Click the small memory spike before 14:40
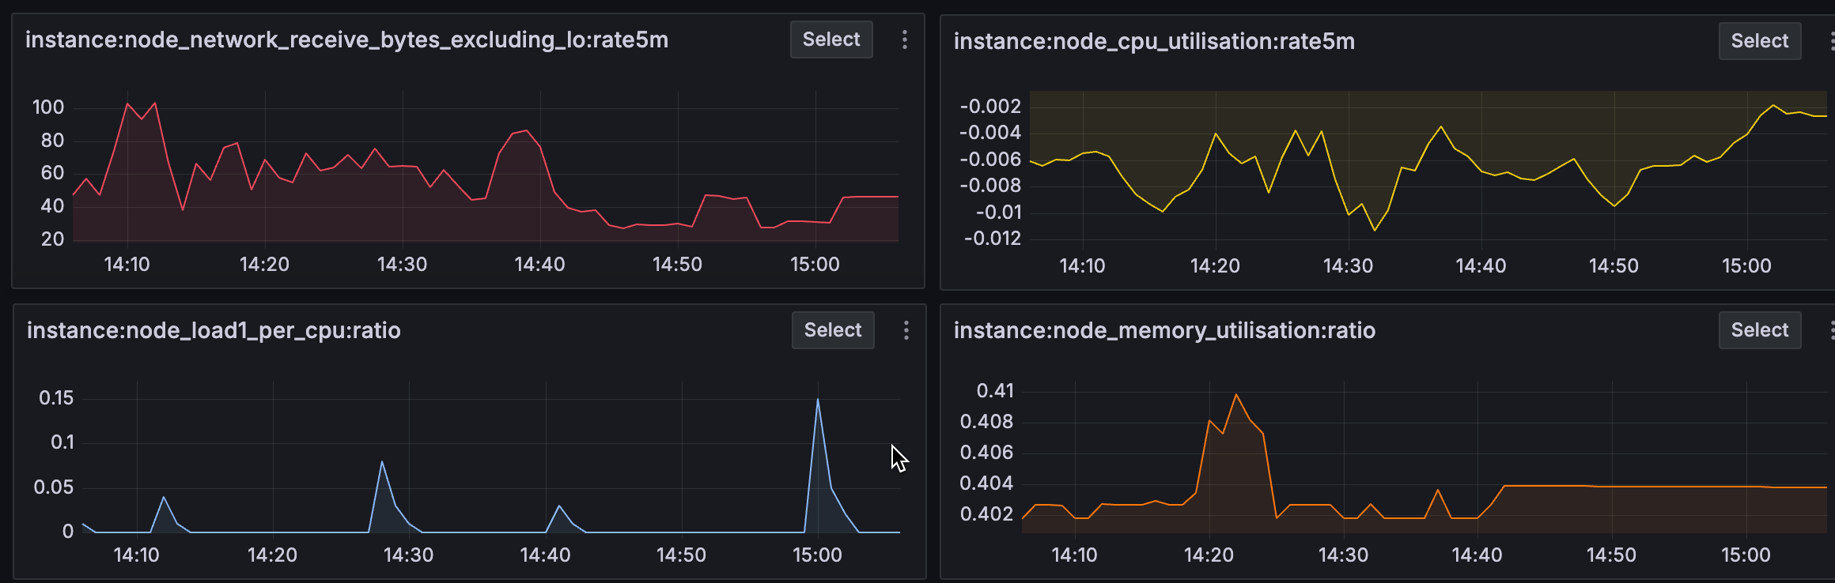This screenshot has width=1835, height=583. tap(1437, 491)
